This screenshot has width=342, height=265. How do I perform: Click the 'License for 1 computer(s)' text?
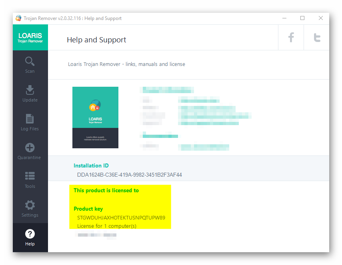pos(107,226)
